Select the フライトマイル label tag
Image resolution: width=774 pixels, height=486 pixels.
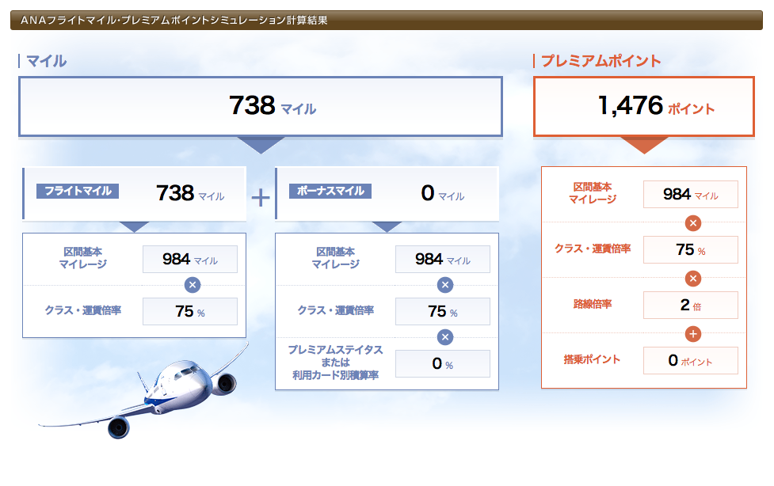click(78, 191)
